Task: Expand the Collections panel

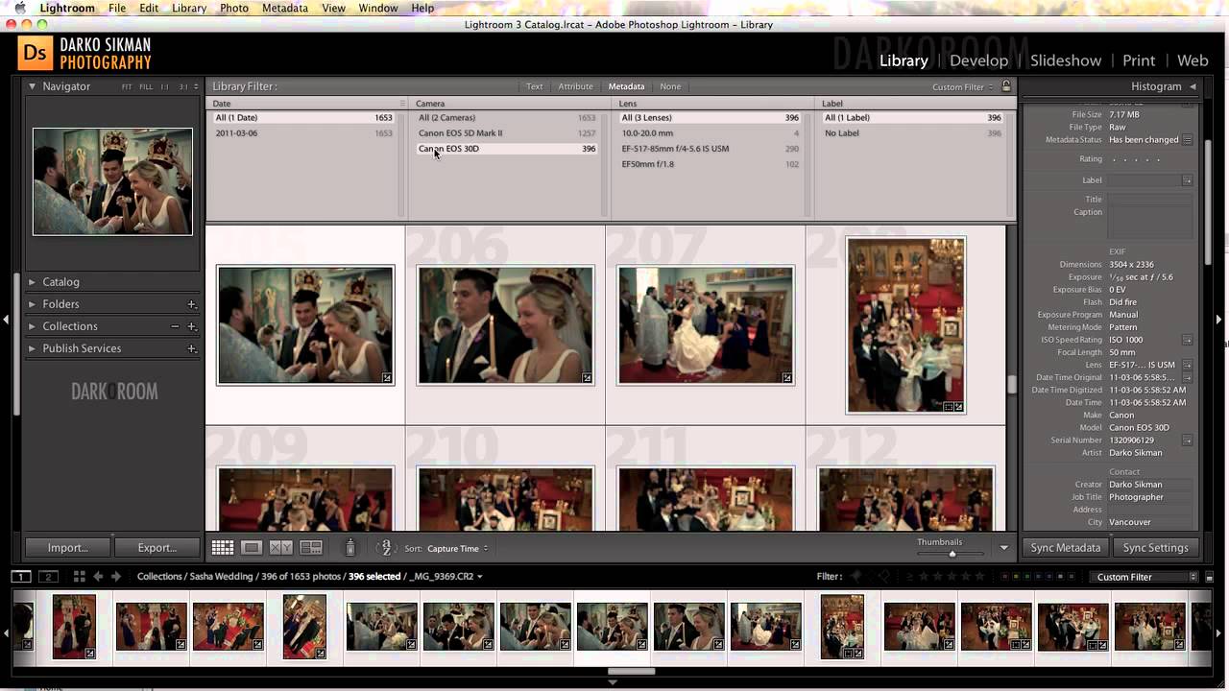Action: point(32,326)
